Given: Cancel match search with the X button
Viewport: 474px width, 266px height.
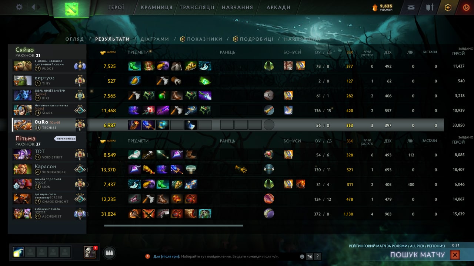Looking at the screenshot, I should point(455,255).
